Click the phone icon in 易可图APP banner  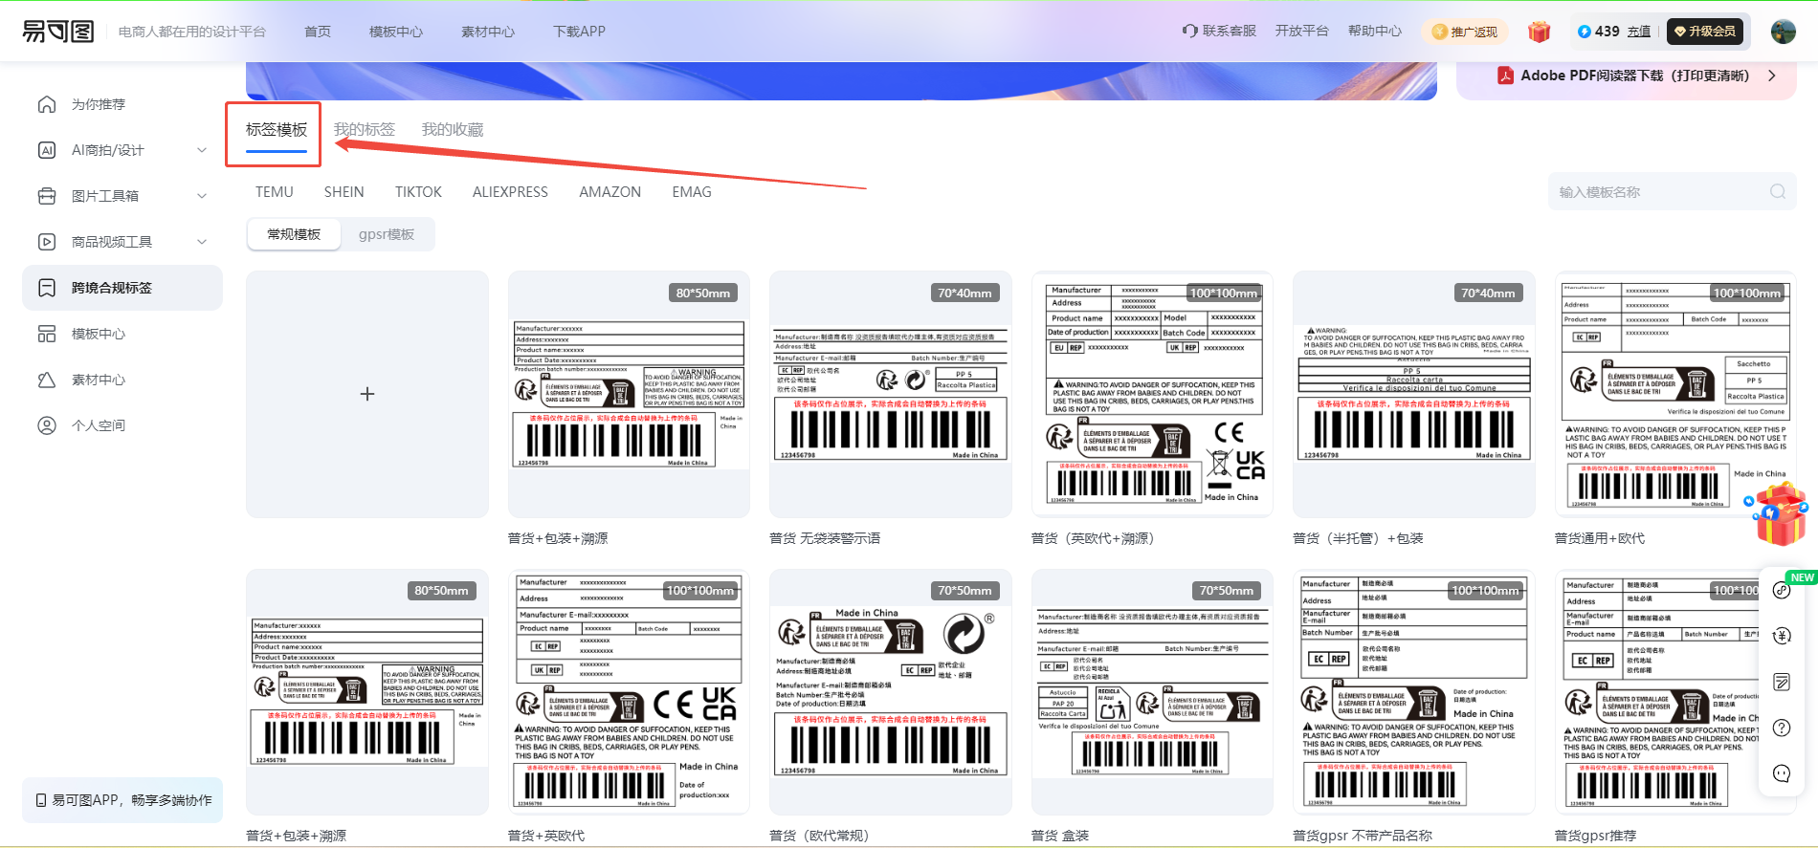click(41, 800)
